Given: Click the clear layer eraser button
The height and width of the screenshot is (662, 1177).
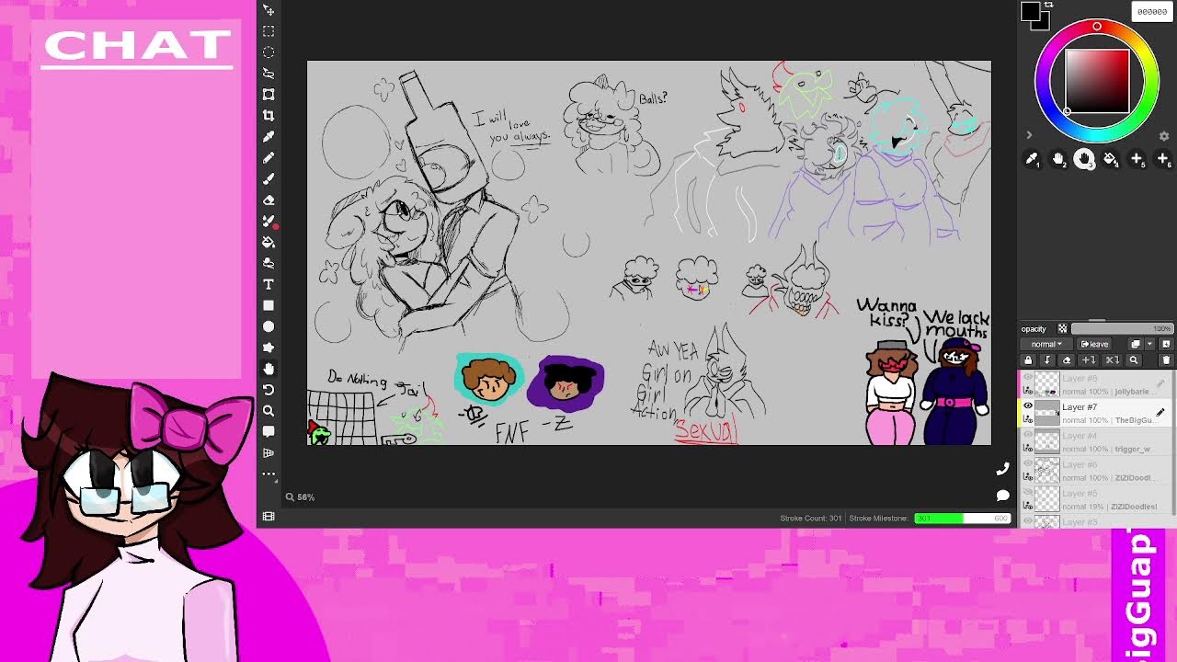Looking at the screenshot, I should (x=1067, y=360).
